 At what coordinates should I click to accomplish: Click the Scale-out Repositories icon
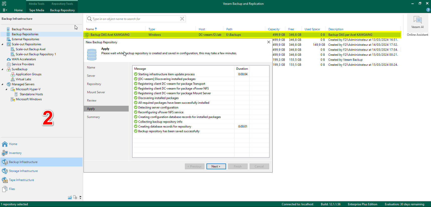coord(9,44)
